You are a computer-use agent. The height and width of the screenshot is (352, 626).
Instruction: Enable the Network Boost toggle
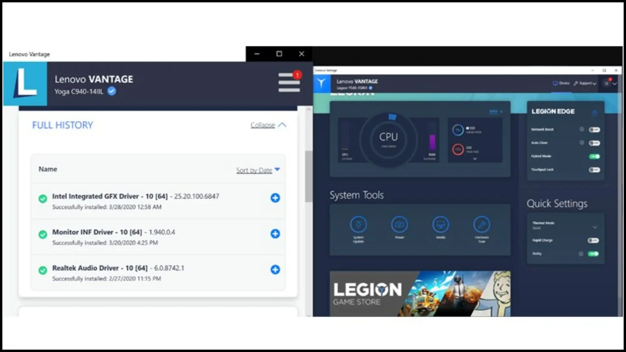pos(594,130)
